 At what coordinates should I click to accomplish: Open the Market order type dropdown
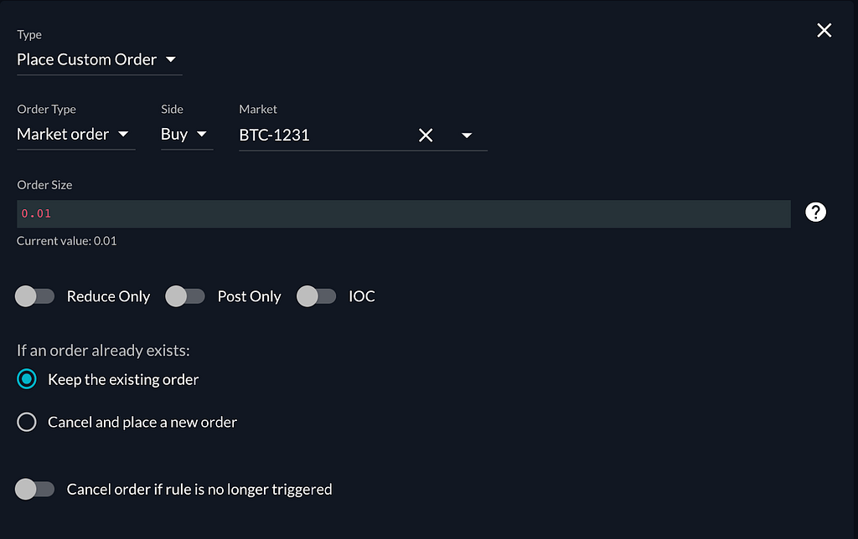[76, 135]
